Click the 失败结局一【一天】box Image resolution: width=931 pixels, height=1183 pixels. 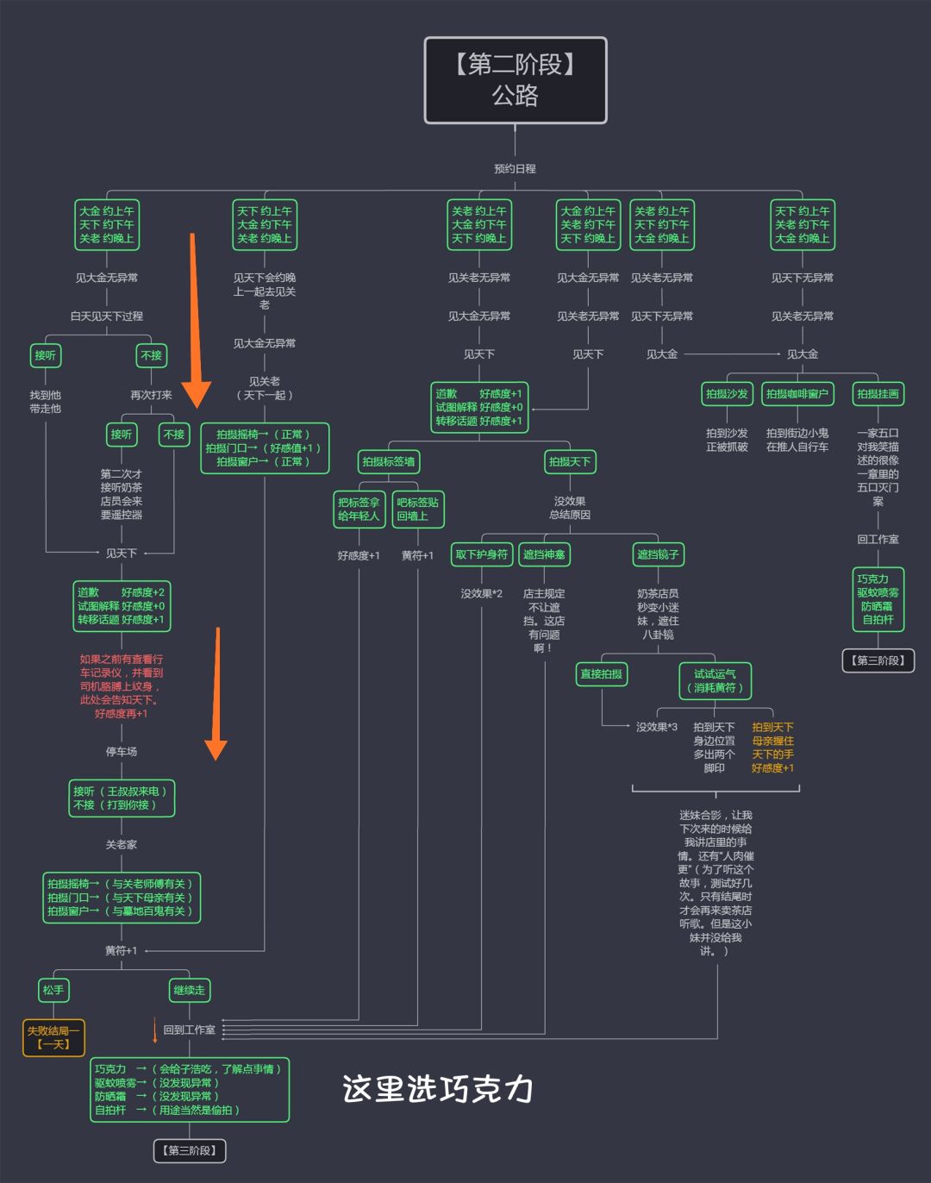(x=53, y=1037)
